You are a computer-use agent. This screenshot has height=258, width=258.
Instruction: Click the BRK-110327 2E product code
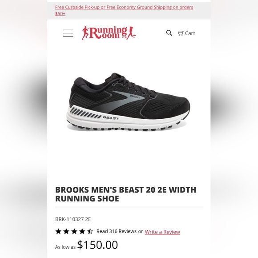(73, 219)
